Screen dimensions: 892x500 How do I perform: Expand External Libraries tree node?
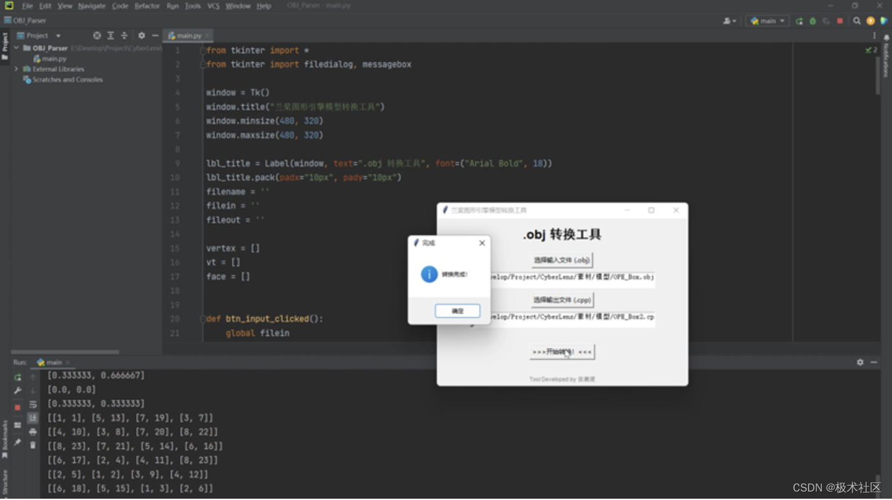[x=17, y=69]
